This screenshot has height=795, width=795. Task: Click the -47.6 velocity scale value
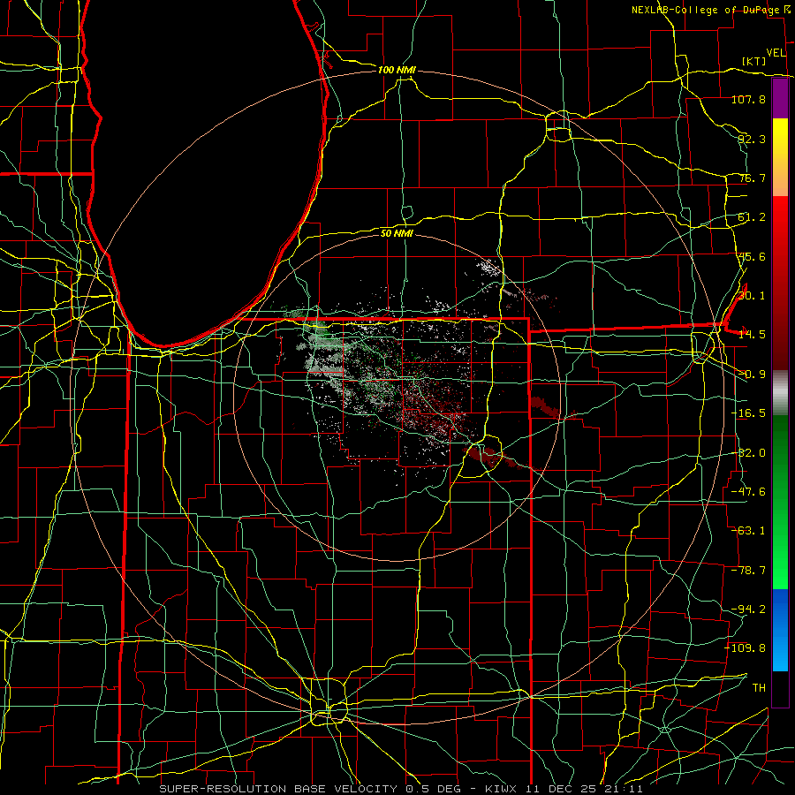point(748,492)
